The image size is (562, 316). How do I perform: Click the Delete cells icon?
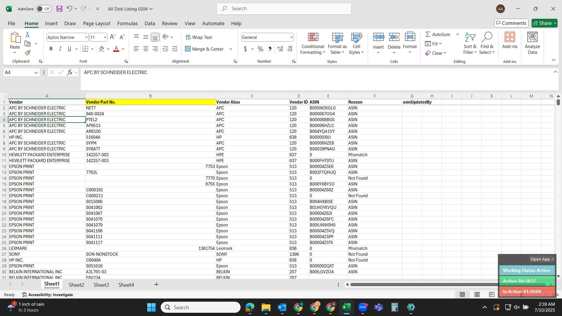pos(394,37)
